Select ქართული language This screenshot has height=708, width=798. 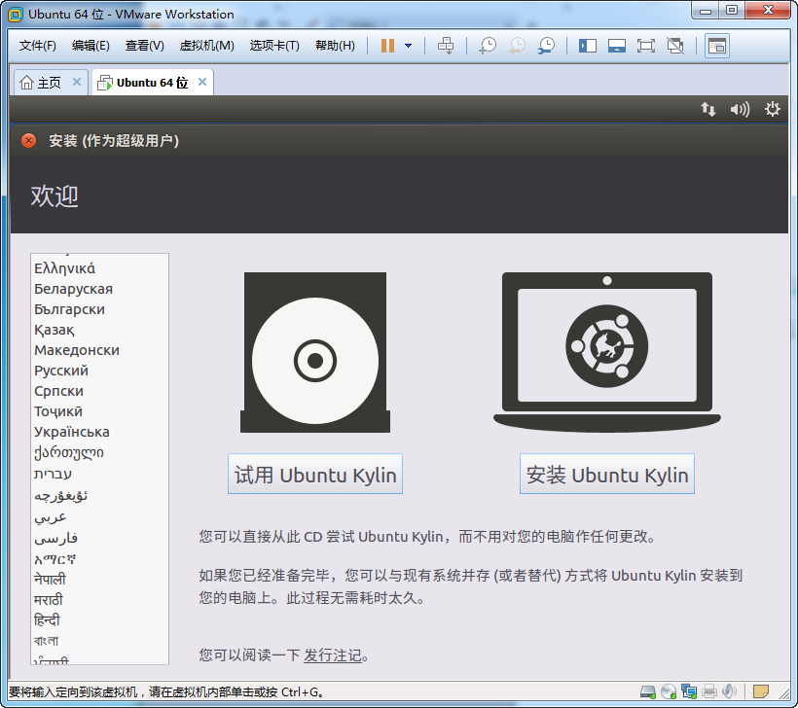pyautogui.click(x=69, y=452)
